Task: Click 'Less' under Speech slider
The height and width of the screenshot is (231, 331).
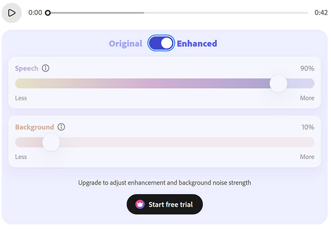Action: [21, 98]
